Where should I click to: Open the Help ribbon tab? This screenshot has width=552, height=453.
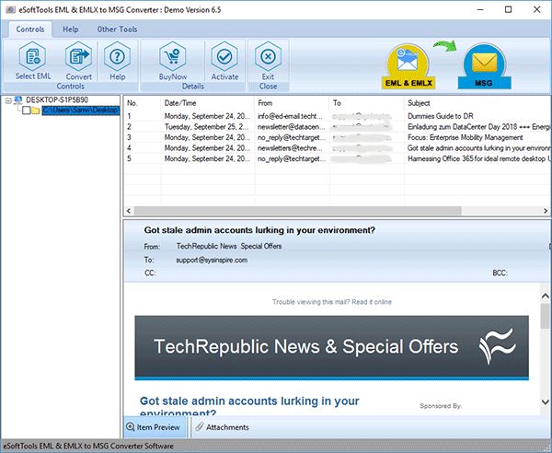pyautogui.click(x=71, y=29)
